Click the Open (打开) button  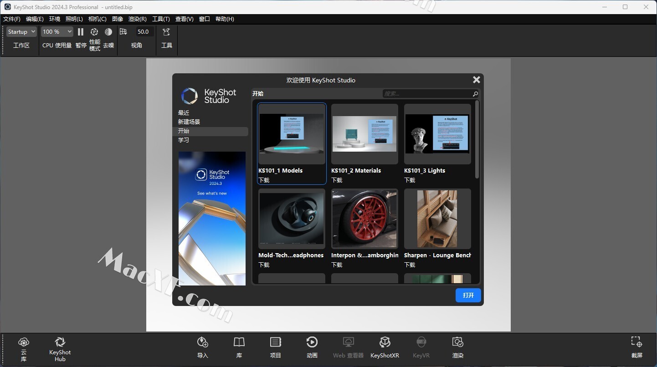click(x=468, y=295)
